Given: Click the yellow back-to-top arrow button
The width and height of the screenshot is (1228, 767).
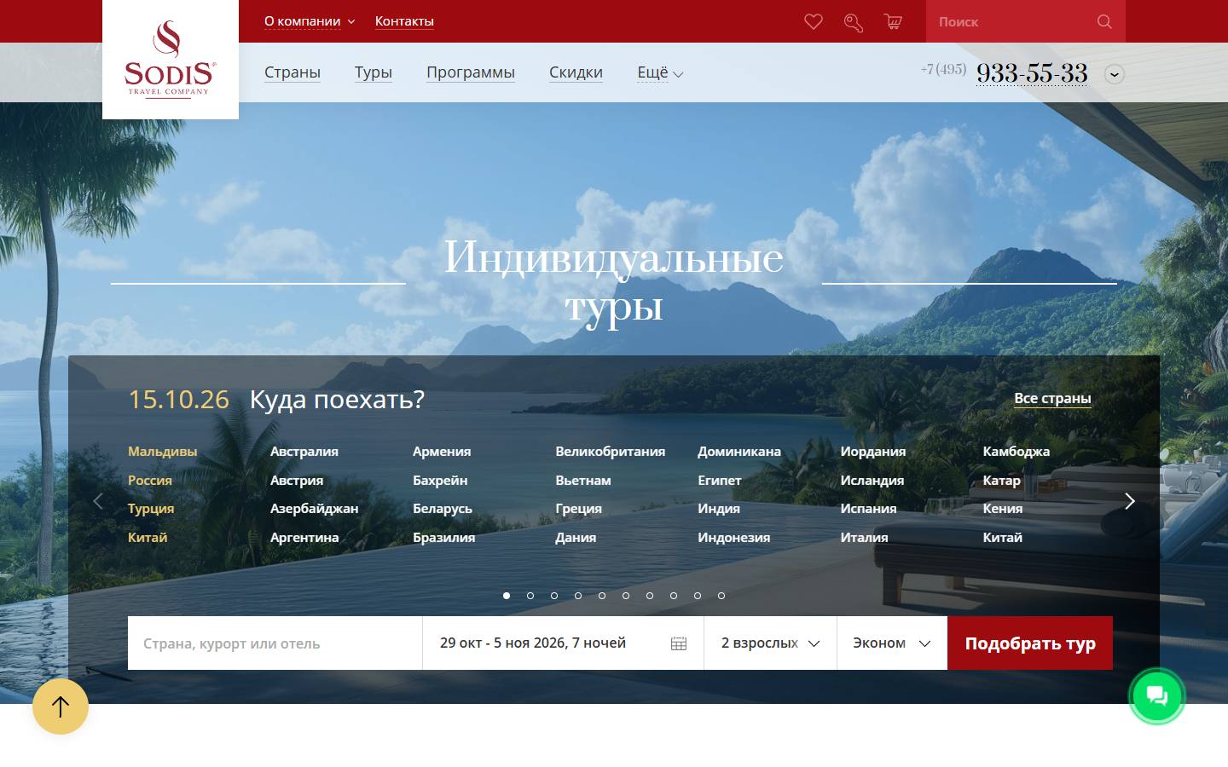Looking at the screenshot, I should [61, 706].
